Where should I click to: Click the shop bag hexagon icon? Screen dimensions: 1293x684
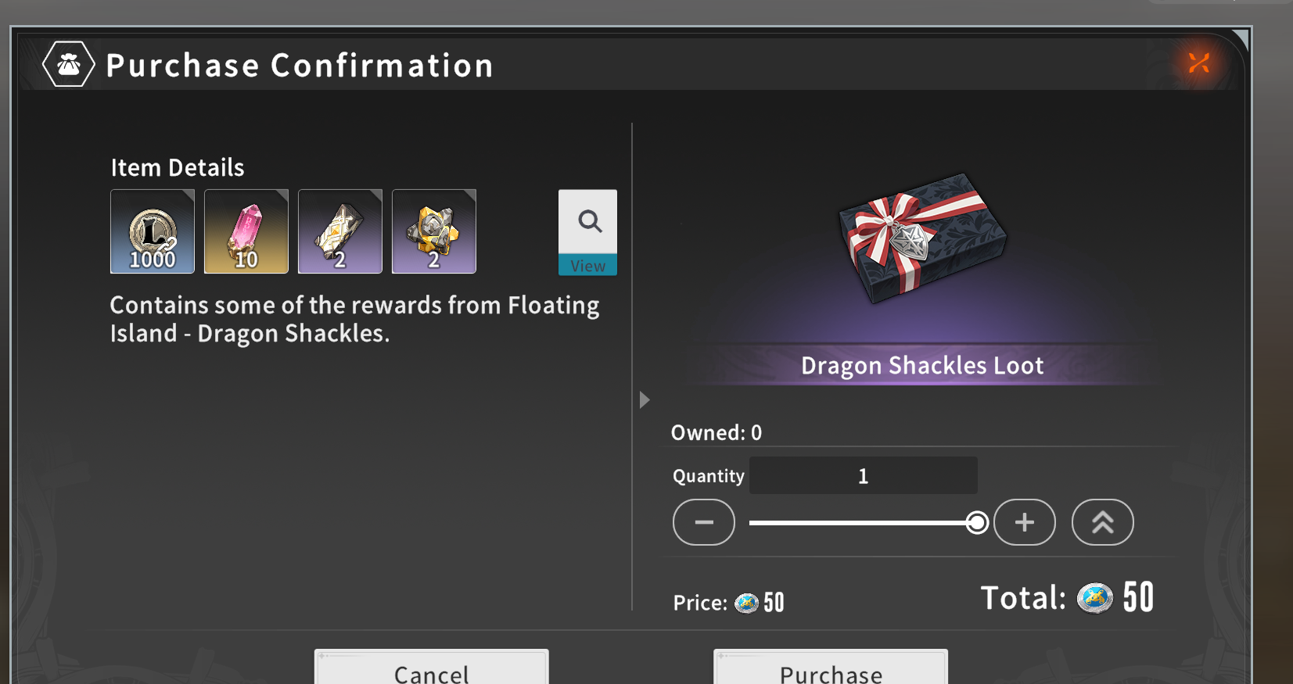(69, 64)
